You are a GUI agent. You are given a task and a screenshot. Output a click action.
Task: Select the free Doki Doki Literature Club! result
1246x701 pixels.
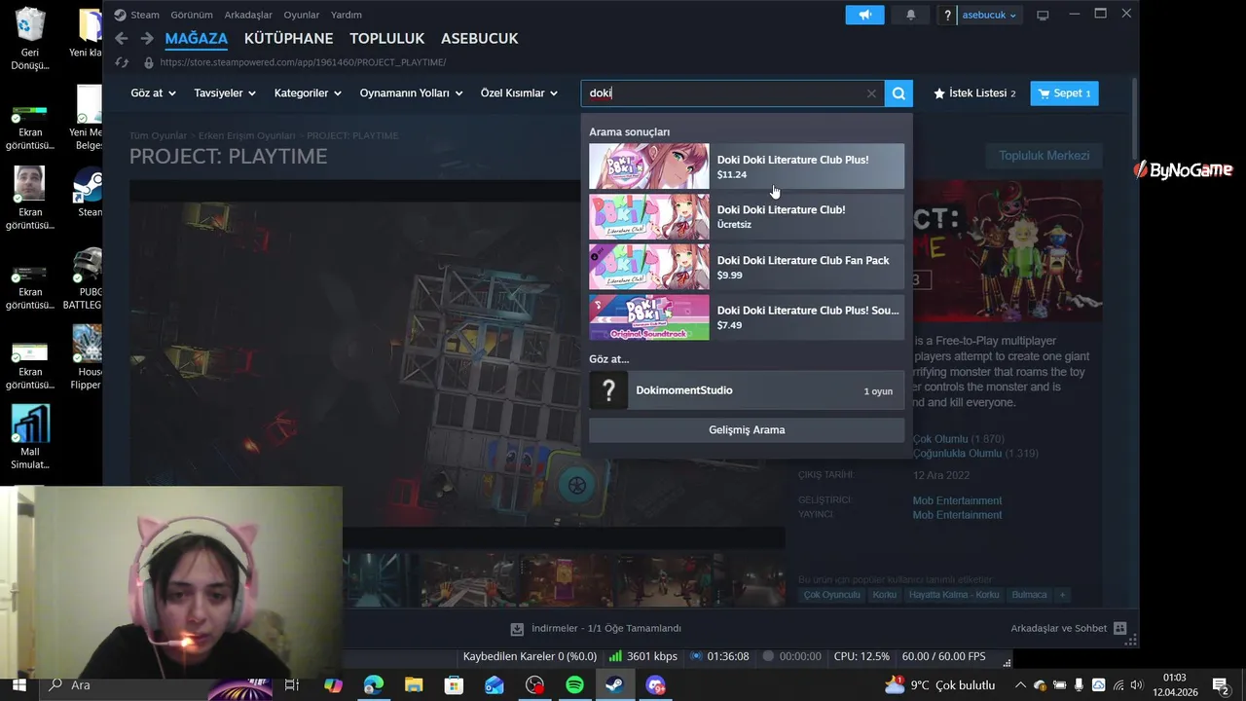(x=747, y=216)
